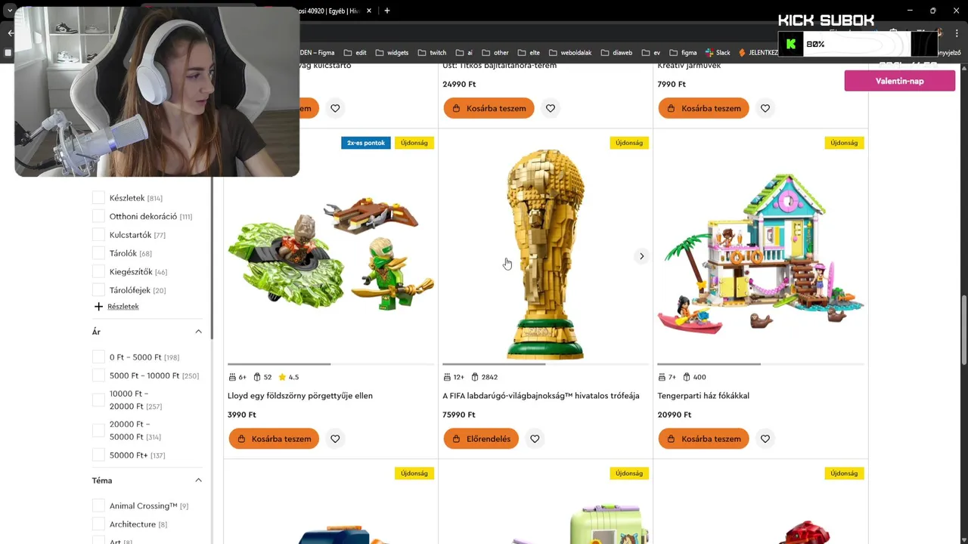Check the Kiegészítők filter
The width and height of the screenshot is (968, 544).
click(x=98, y=272)
